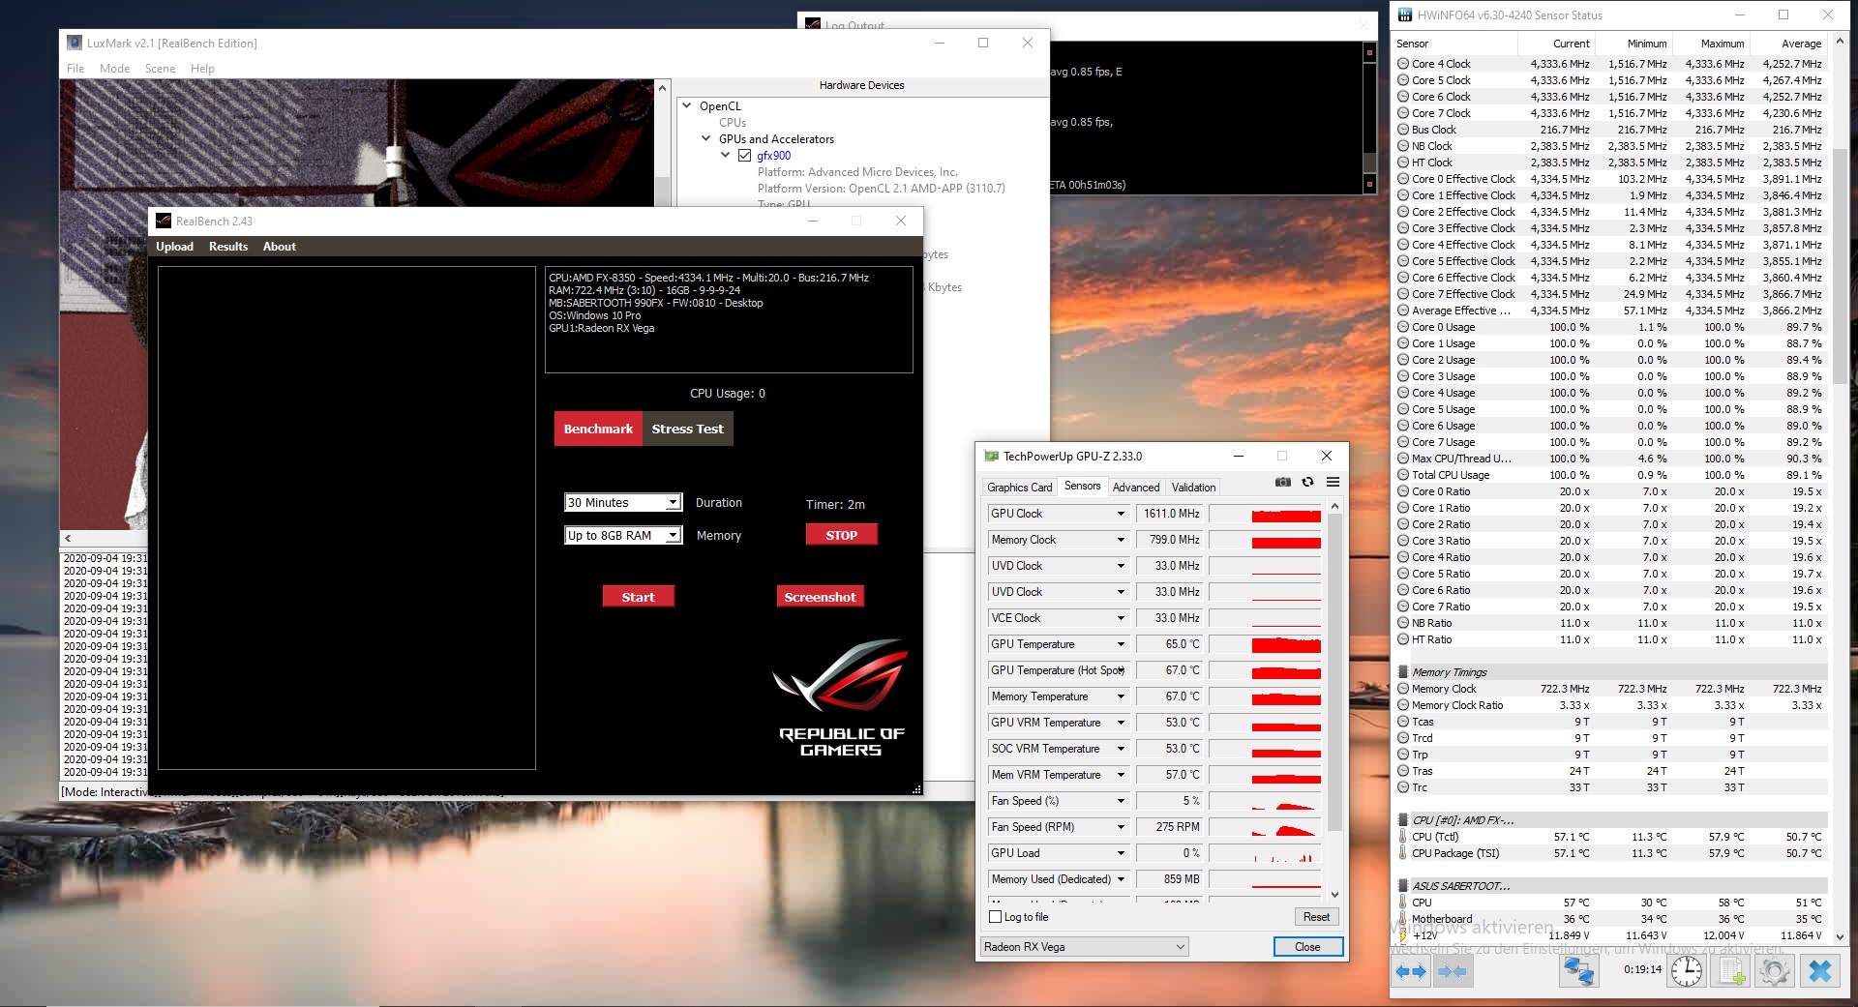Switch to the Advanced tab in GPU-Z

(x=1136, y=488)
